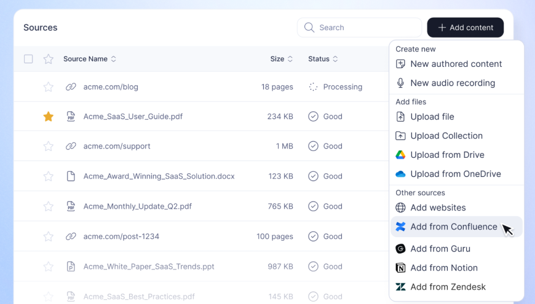Star Acme_Award_Winning_SaaS_Solution.docx

(x=49, y=176)
